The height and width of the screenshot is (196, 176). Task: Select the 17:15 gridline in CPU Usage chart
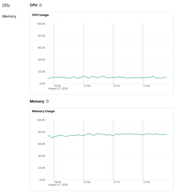coord(113,51)
